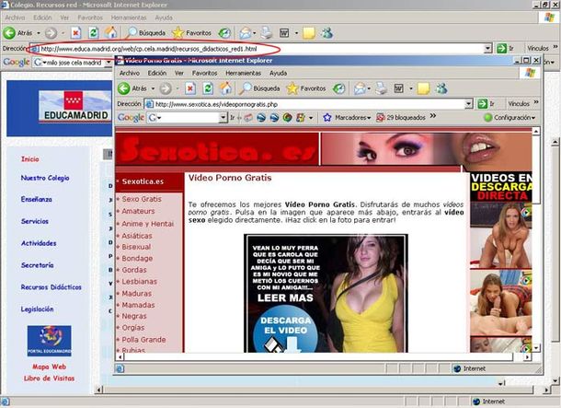Image resolution: width=561 pixels, height=408 pixels.
Task: Click the yellow folder icon in popup toolbar
Action: [x=423, y=88]
